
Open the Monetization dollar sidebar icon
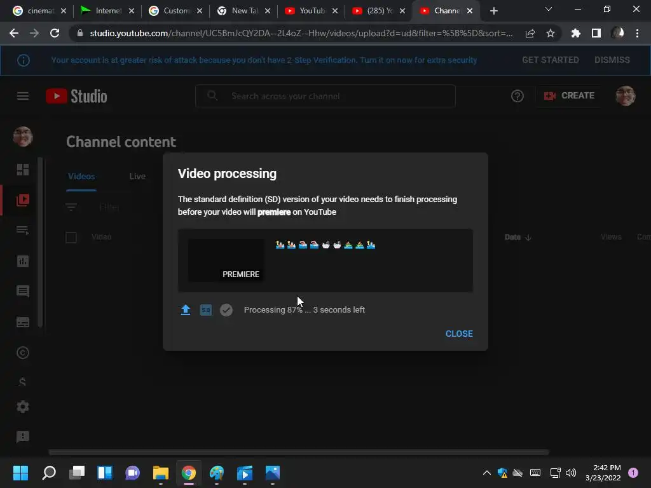click(23, 381)
